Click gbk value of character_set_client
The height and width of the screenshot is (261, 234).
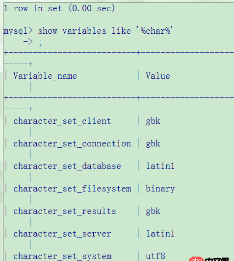[153, 121]
